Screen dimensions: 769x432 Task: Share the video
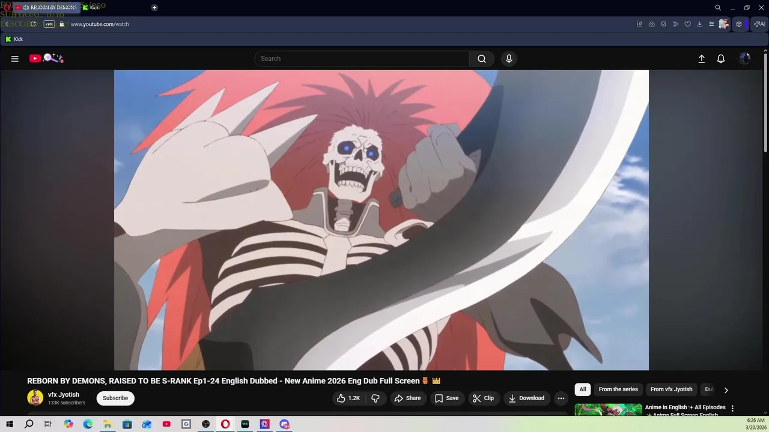407,398
